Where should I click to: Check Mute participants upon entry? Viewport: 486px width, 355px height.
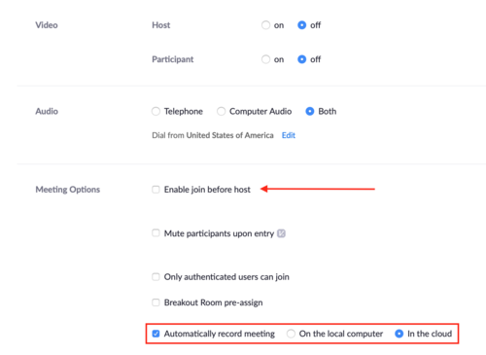pyautogui.click(x=156, y=233)
